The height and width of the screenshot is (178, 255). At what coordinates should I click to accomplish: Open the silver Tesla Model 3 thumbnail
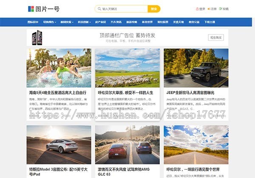[59, 145]
